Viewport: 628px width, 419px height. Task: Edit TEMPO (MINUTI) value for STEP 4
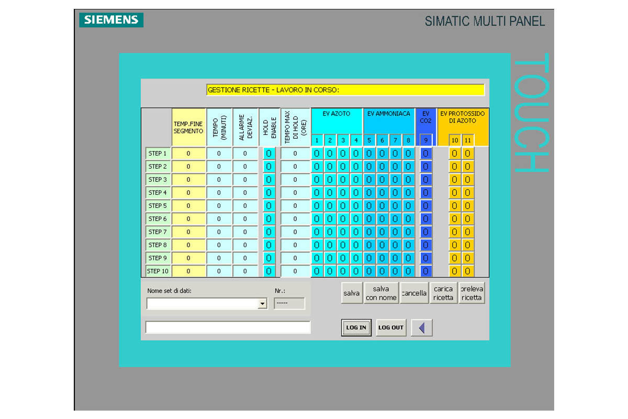[219, 193]
